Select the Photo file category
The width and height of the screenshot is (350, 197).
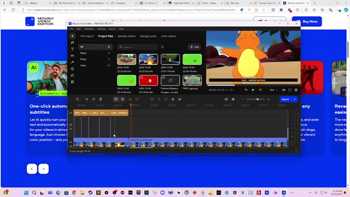[95, 60]
